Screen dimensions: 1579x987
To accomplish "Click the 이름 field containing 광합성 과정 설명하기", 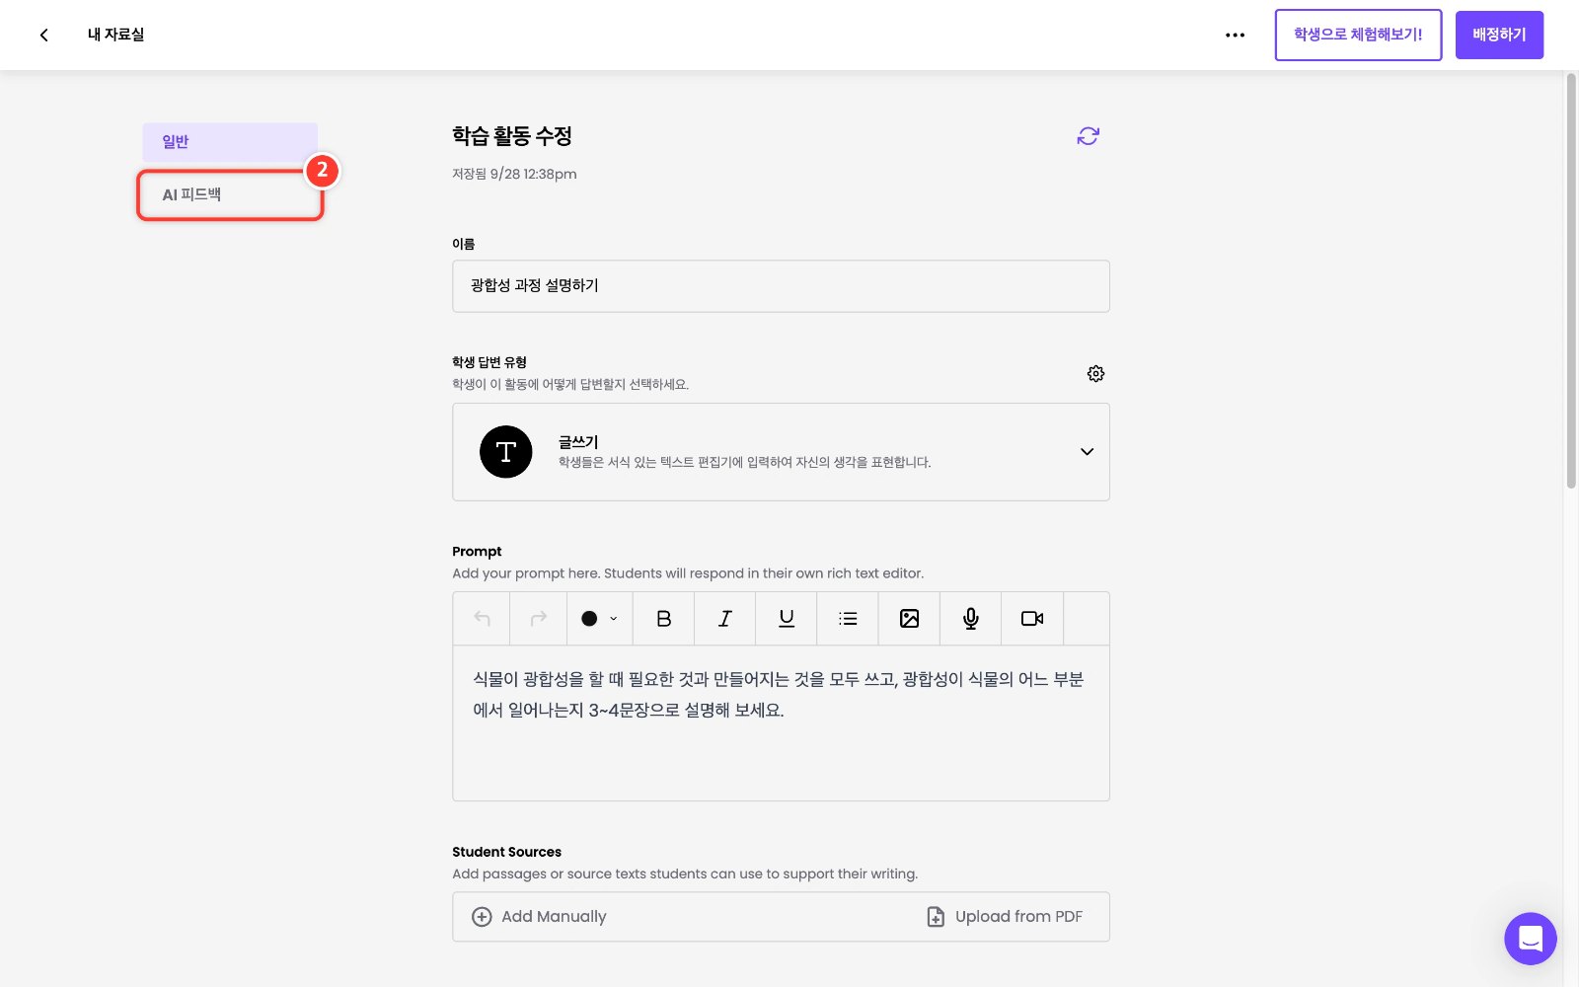I will click(781, 286).
